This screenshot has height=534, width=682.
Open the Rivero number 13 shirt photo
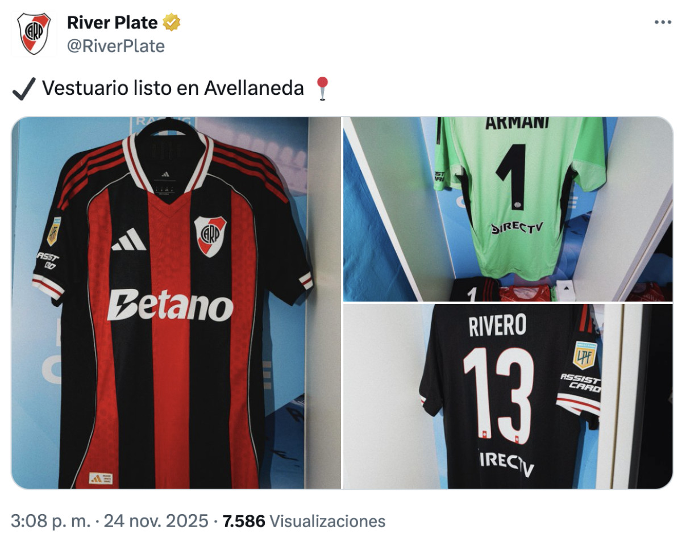508,396
